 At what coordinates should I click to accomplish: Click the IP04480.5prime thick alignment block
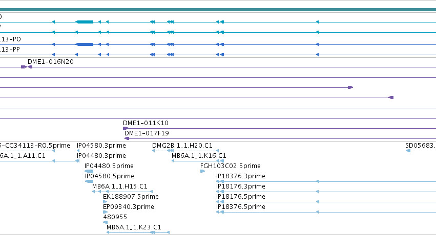(x=89, y=171)
